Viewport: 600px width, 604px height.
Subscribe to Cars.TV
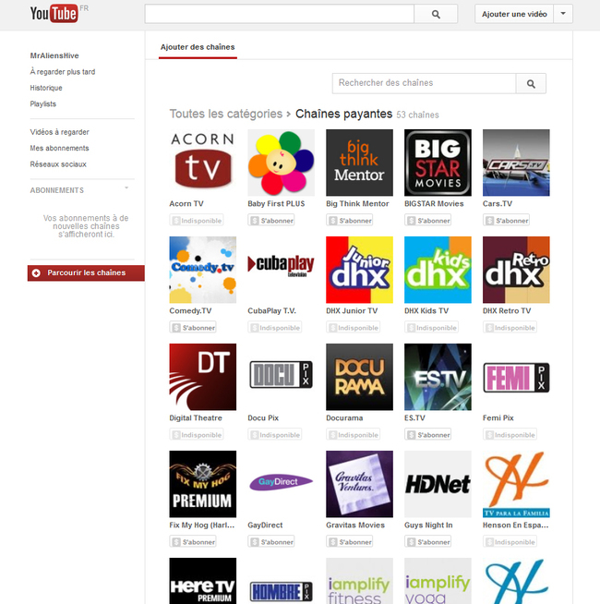[x=506, y=221]
